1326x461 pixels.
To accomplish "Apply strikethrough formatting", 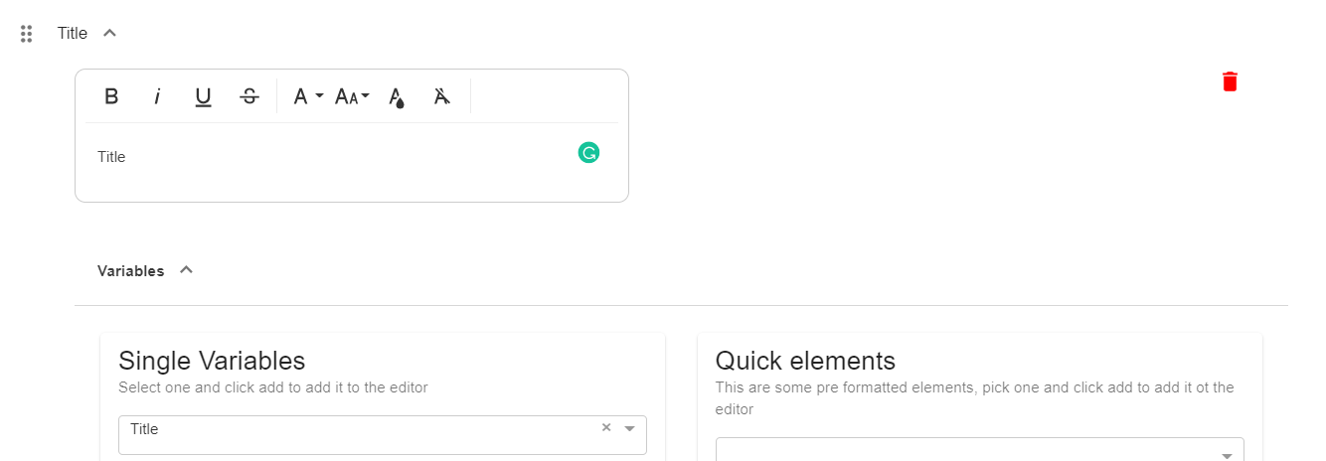I will tap(249, 96).
